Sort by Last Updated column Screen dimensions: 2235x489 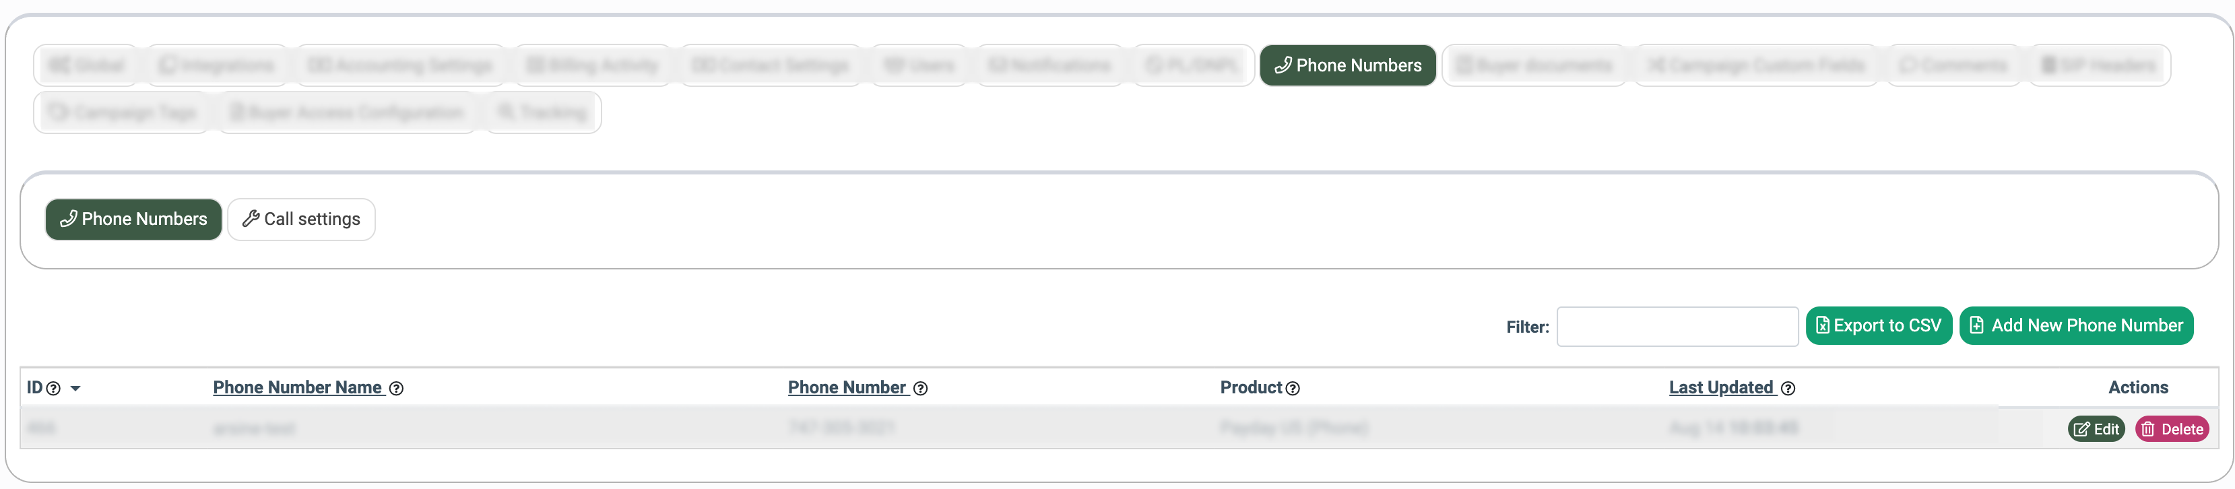point(1721,387)
